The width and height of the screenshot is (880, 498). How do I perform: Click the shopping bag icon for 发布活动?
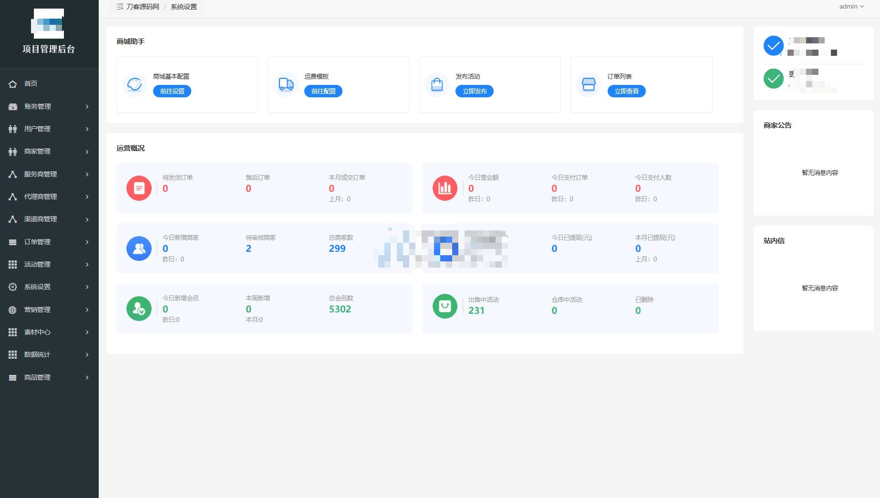pos(437,84)
